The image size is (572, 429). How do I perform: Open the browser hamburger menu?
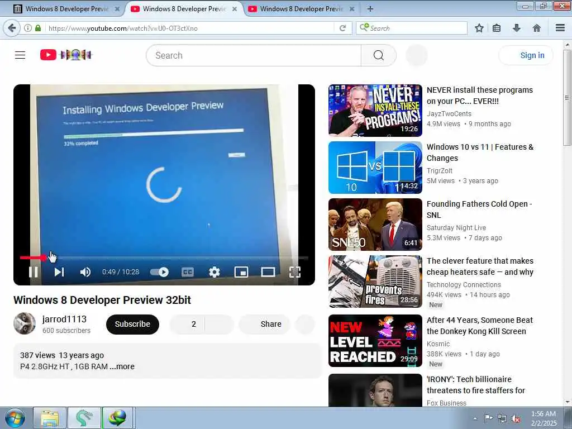(560, 28)
